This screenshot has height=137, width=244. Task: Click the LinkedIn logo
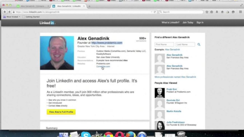(x=47, y=23)
